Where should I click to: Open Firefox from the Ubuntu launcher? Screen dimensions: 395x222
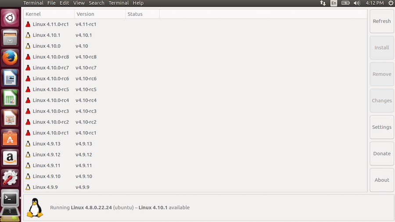tap(10, 58)
